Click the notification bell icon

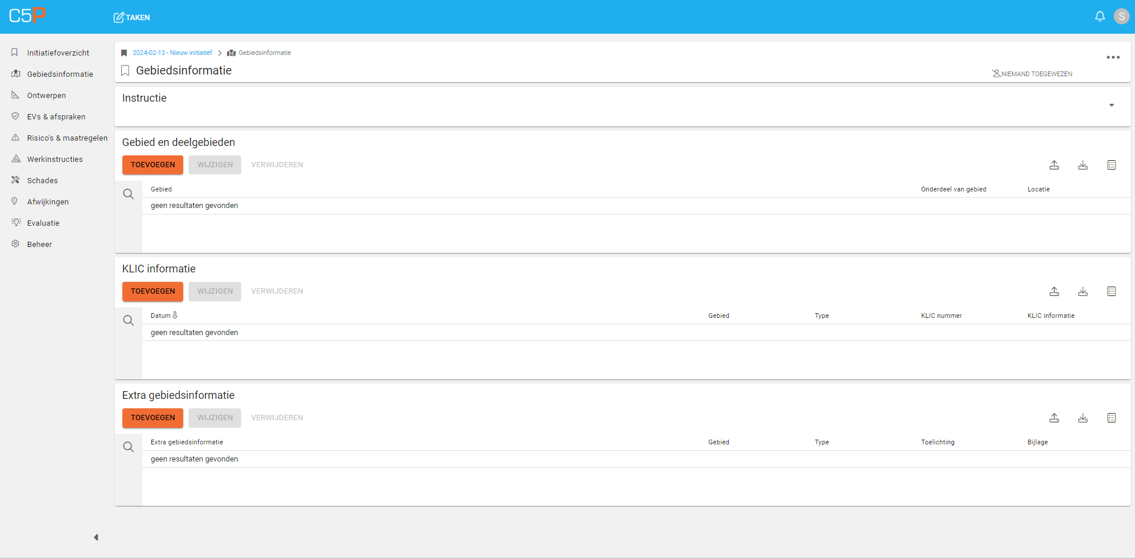point(1100,17)
